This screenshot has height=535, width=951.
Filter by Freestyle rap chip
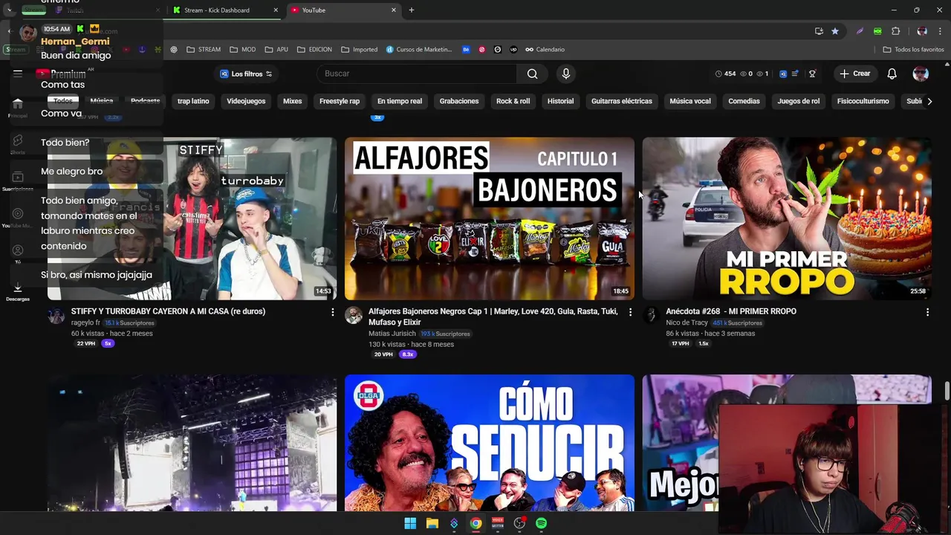click(340, 101)
